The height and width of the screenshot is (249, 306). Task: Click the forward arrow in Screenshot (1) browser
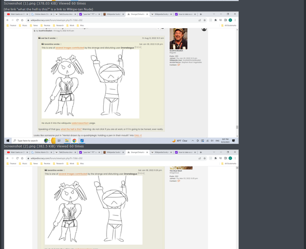[x=12, y=20]
